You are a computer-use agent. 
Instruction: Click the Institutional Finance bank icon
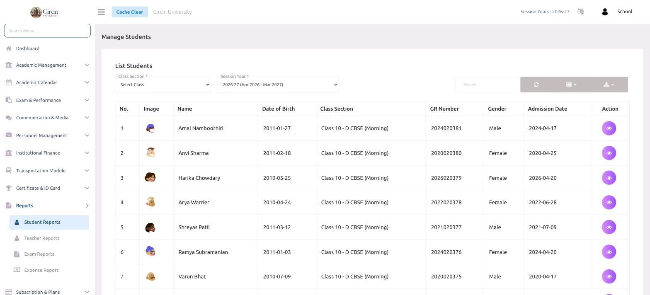click(9, 153)
